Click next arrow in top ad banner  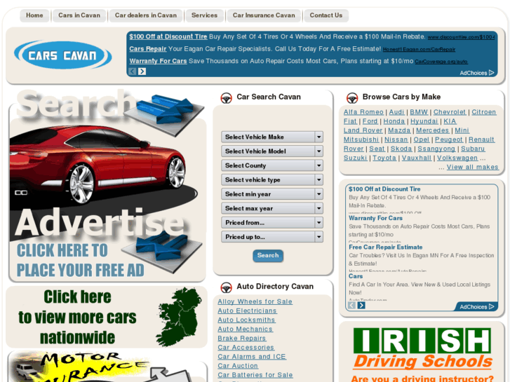pyautogui.click(x=142, y=71)
